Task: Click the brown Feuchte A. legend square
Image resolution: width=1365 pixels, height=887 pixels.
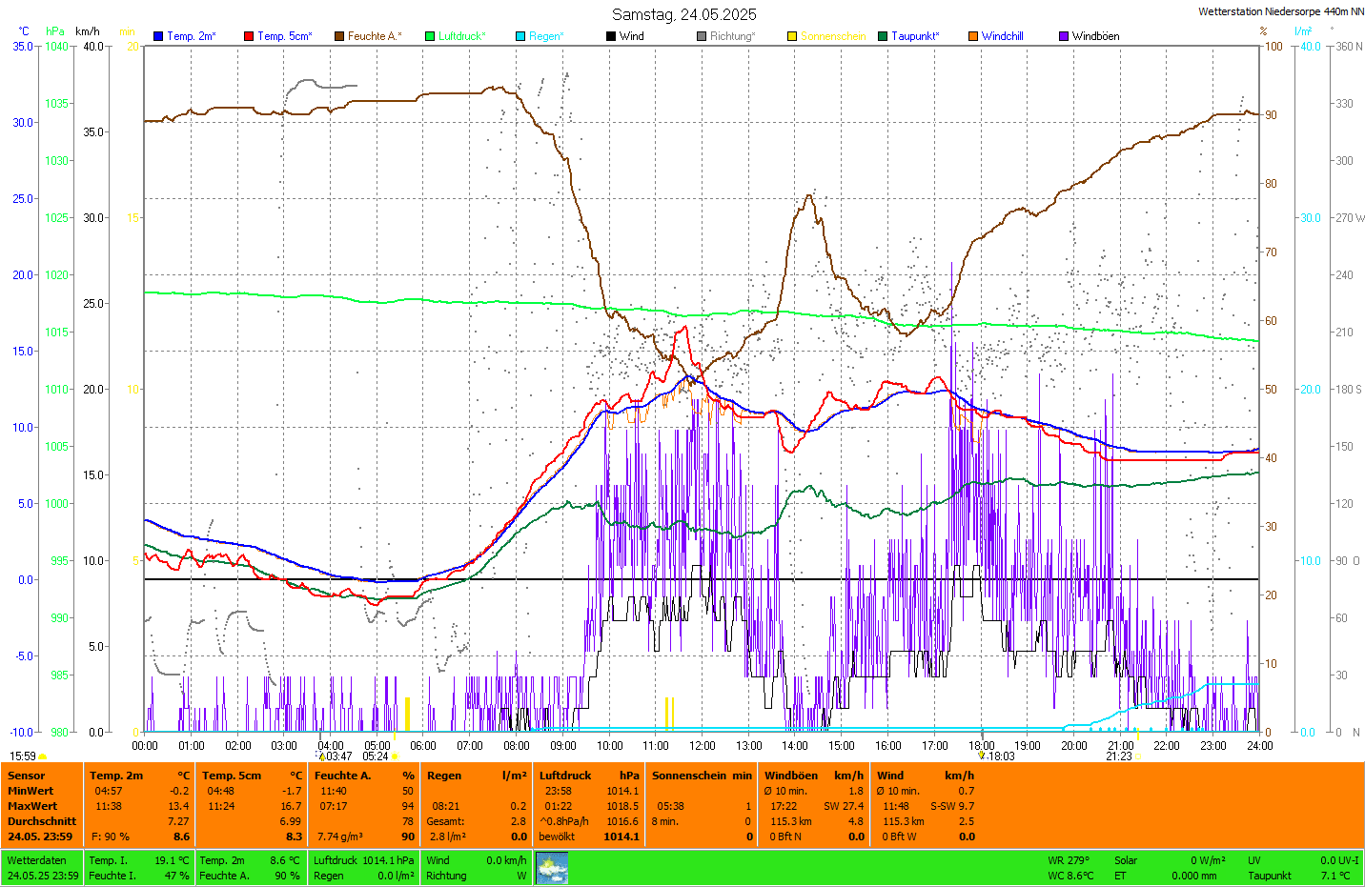Action: [x=339, y=36]
